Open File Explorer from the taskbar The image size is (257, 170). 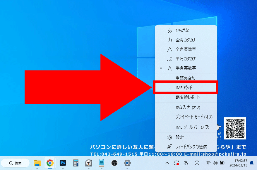37,163
